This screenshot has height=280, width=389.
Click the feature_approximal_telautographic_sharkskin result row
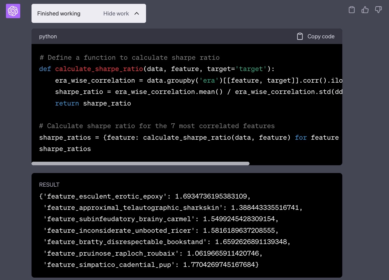click(x=173, y=207)
